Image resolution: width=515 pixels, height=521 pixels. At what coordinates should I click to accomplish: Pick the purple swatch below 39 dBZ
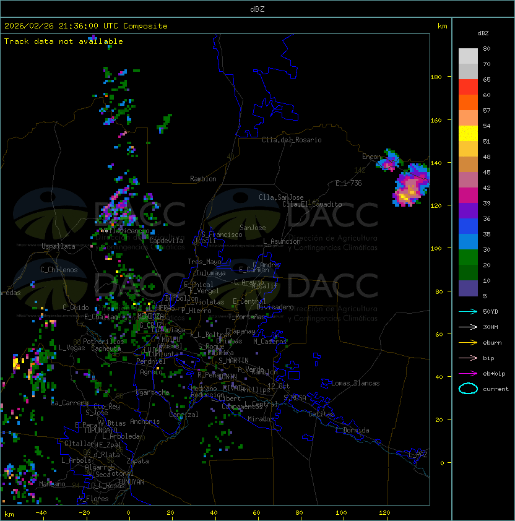coord(468,210)
